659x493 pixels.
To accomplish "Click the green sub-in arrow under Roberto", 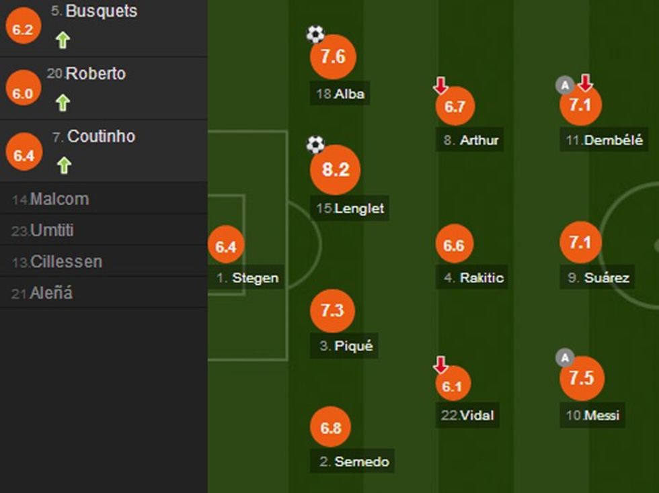I will click(63, 103).
